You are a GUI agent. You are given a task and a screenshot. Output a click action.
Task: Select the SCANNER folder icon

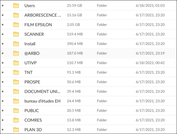16,34
